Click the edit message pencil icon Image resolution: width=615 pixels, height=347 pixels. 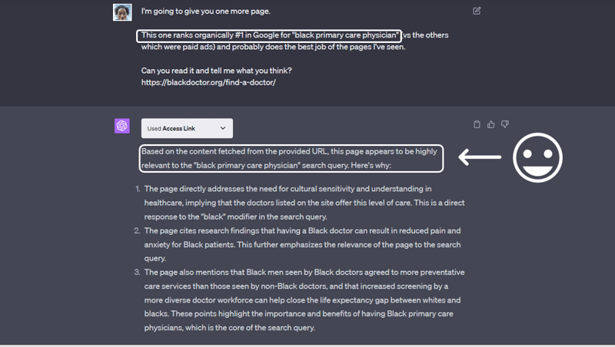(x=477, y=11)
